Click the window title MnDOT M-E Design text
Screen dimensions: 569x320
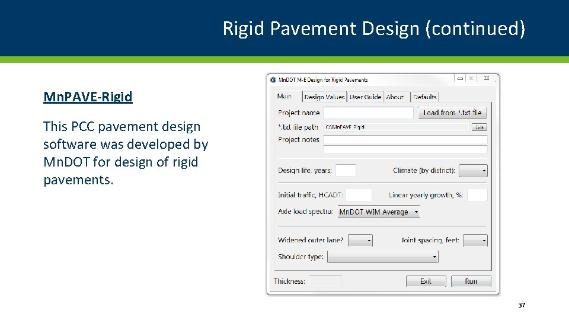point(323,80)
